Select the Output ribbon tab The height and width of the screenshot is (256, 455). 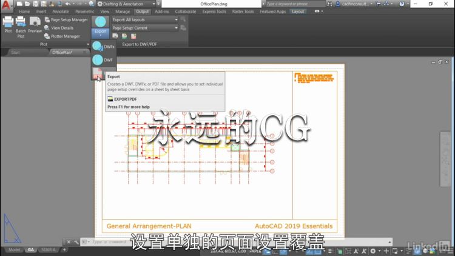coord(142,12)
